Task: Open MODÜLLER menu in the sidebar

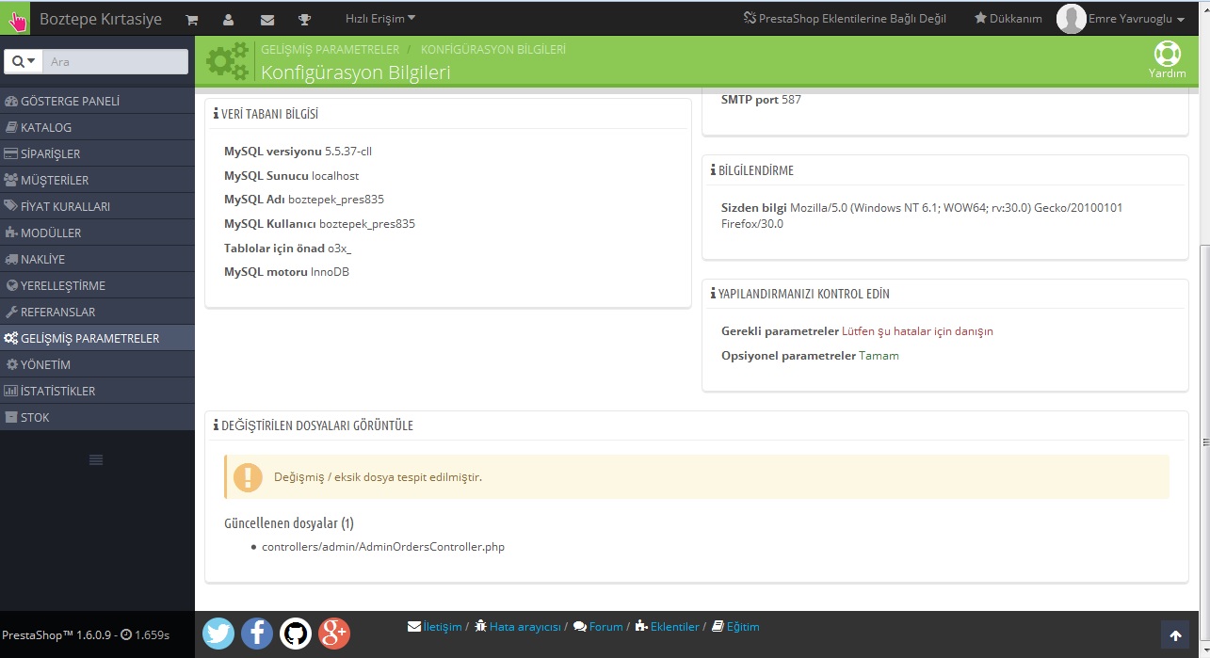Action: [97, 233]
